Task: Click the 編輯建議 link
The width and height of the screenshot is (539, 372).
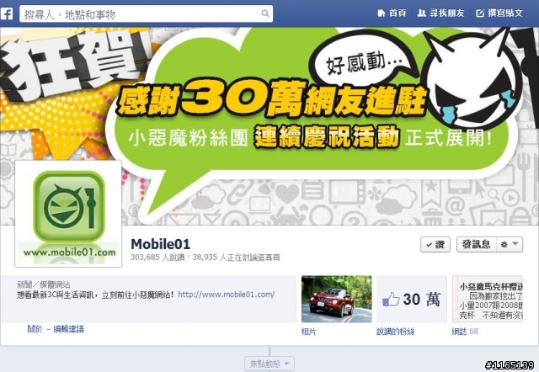Action: 69,329
